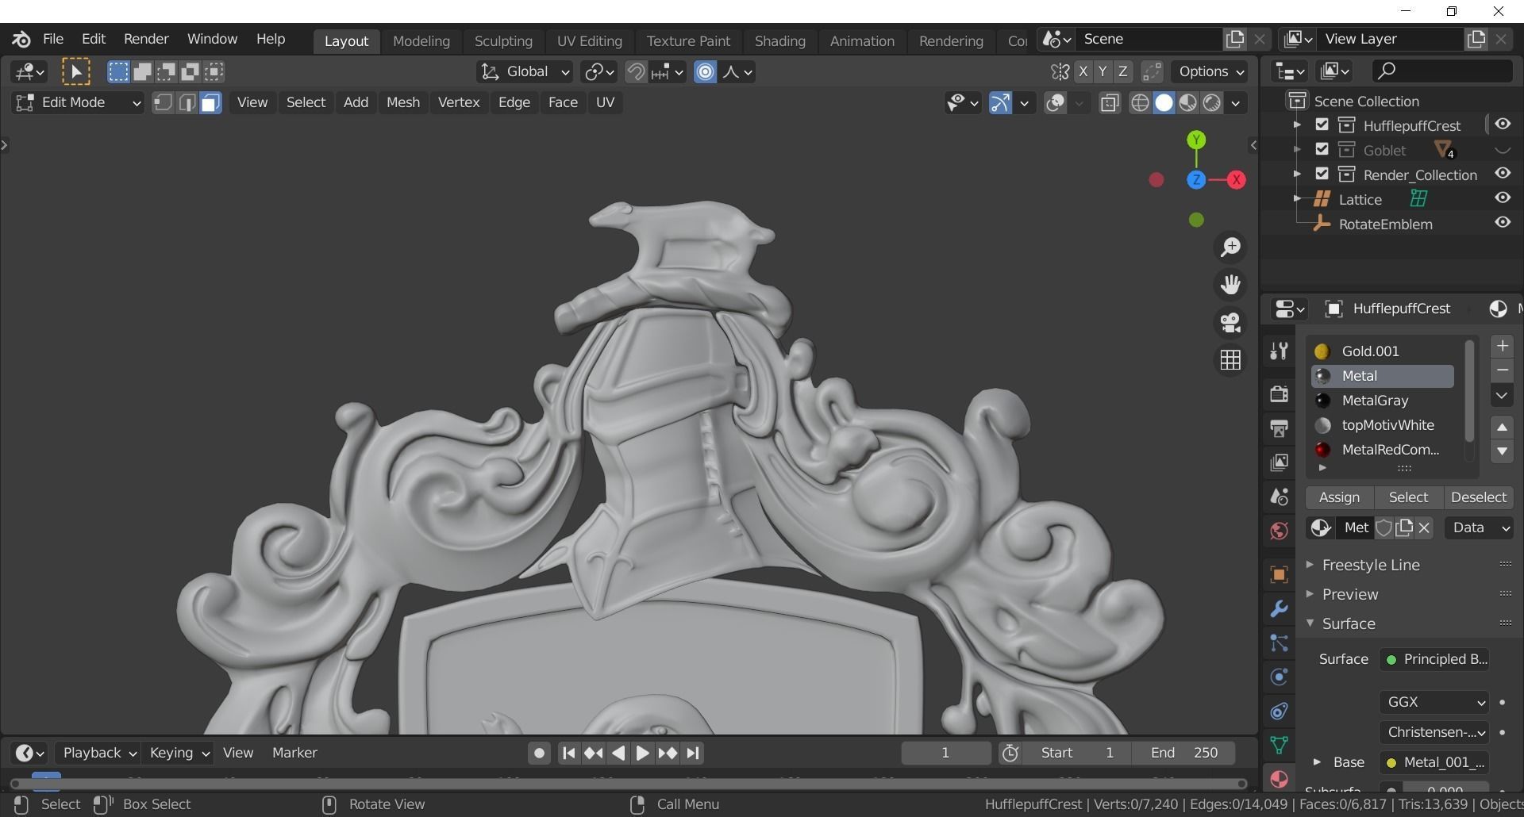1524x817 pixels.
Task: Toggle snapping magnet icon
Action: coord(635,72)
